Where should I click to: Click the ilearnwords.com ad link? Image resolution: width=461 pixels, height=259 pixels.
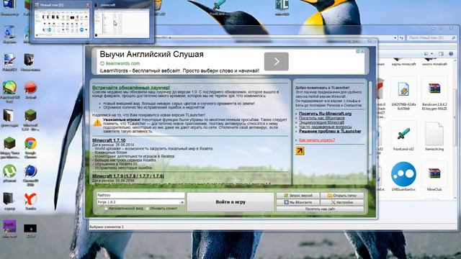coord(122,63)
